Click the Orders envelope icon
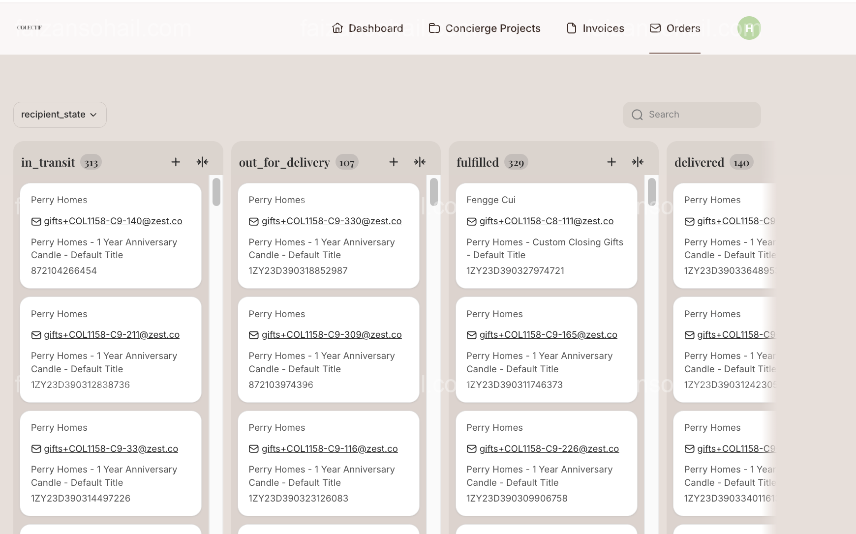The width and height of the screenshot is (856, 534). (x=655, y=28)
